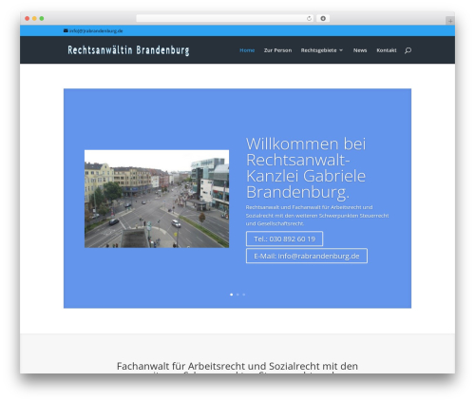Click the street intersection photo in slider

click(157, 199)
